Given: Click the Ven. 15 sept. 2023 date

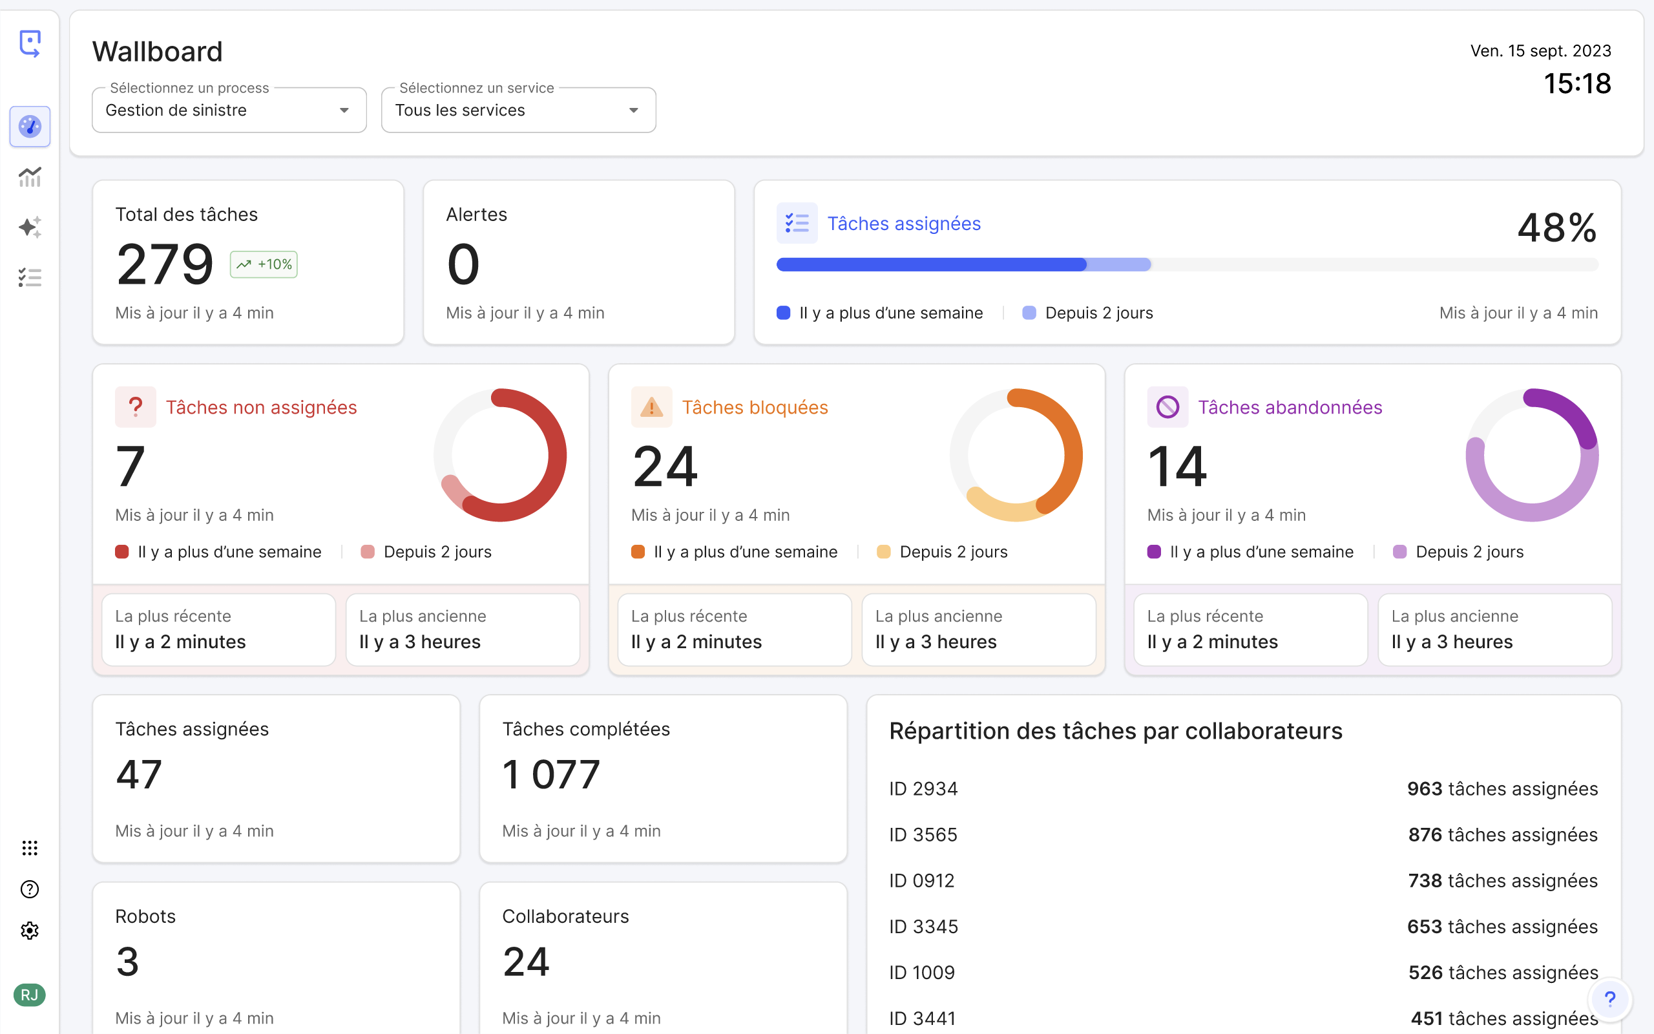Looking at the screenshot, I should (x=1540, y=50).
